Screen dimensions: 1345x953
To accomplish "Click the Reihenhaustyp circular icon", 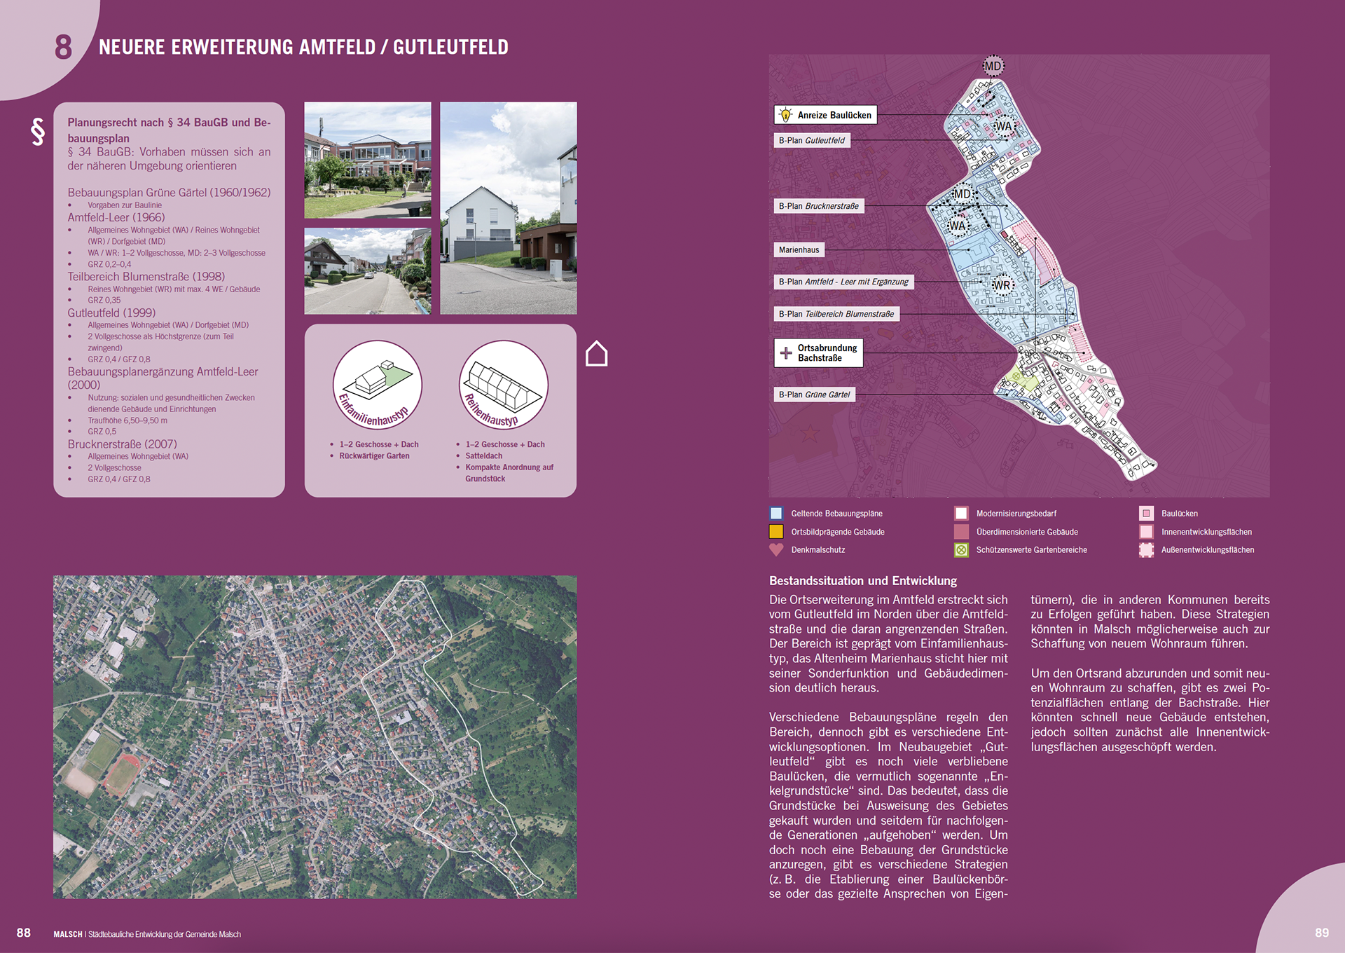I will (x=503, y=385).
